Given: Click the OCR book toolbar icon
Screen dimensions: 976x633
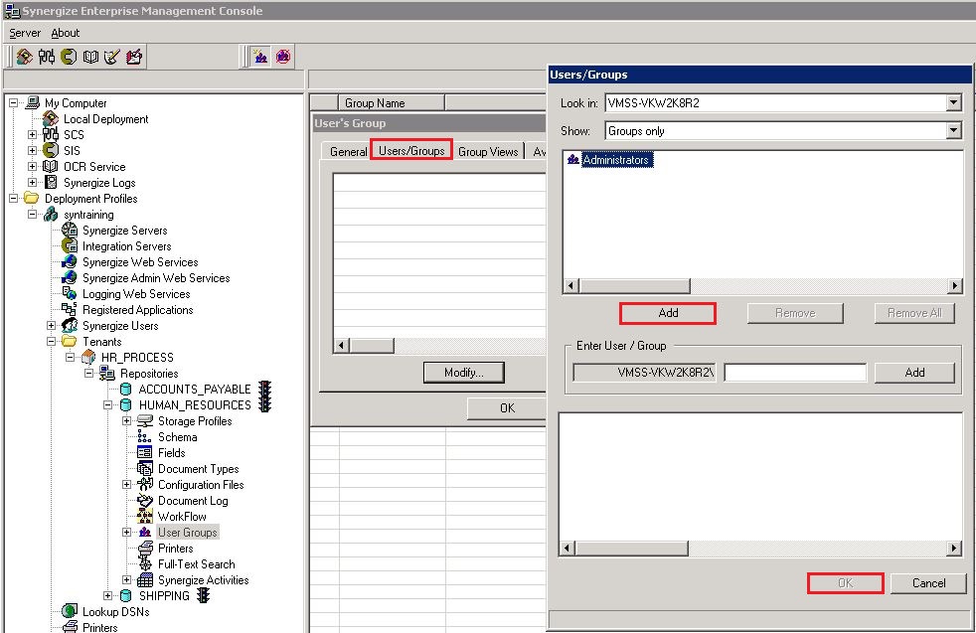Looking at the screenshot, I should click(x=90, y=57).
